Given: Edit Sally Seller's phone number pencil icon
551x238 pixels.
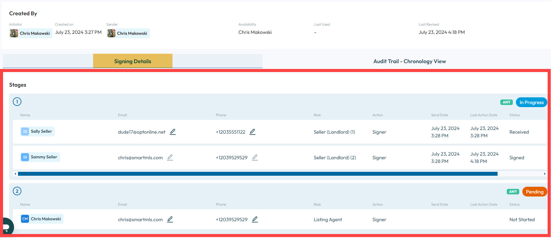Looking at the screenshot, I should (x=252, y=132).
